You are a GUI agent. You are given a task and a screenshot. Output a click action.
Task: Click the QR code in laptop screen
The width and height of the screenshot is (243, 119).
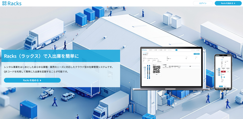coord(157,69)
